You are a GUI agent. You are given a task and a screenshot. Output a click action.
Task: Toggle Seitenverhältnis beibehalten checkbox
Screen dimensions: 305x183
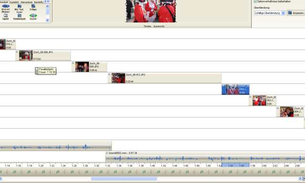[255, 1]
